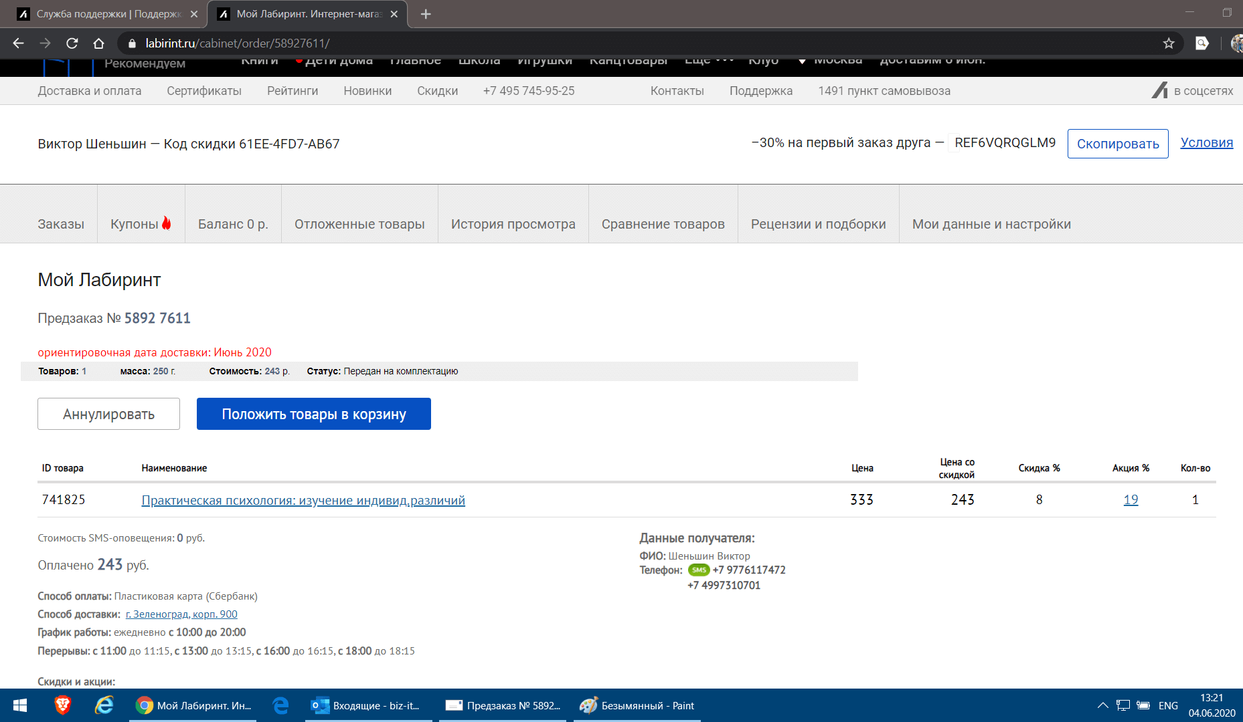Viewport: 1243px width, 722px height.
Task: Click the browser extension icon near the star
Action: pos(1202,43)
